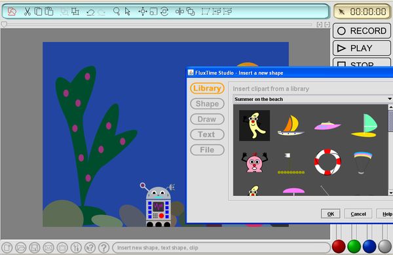The height and width of the screenshot is (255, 393).
Task: Select the move tool with four arrows
Action: tap(143, 12)
